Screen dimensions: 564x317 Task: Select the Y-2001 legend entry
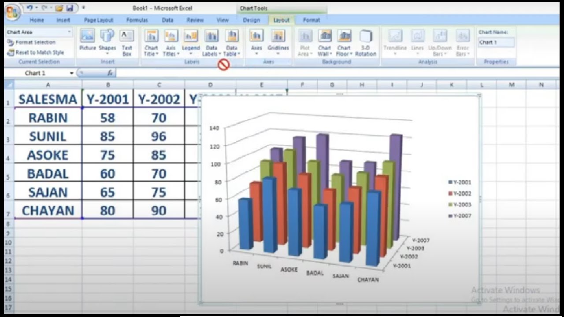point(460,182)
